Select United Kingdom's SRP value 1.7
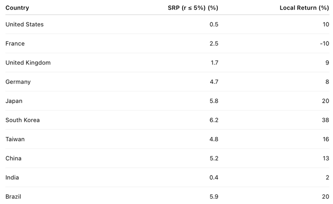333x204 pixels. click(214, 63)
